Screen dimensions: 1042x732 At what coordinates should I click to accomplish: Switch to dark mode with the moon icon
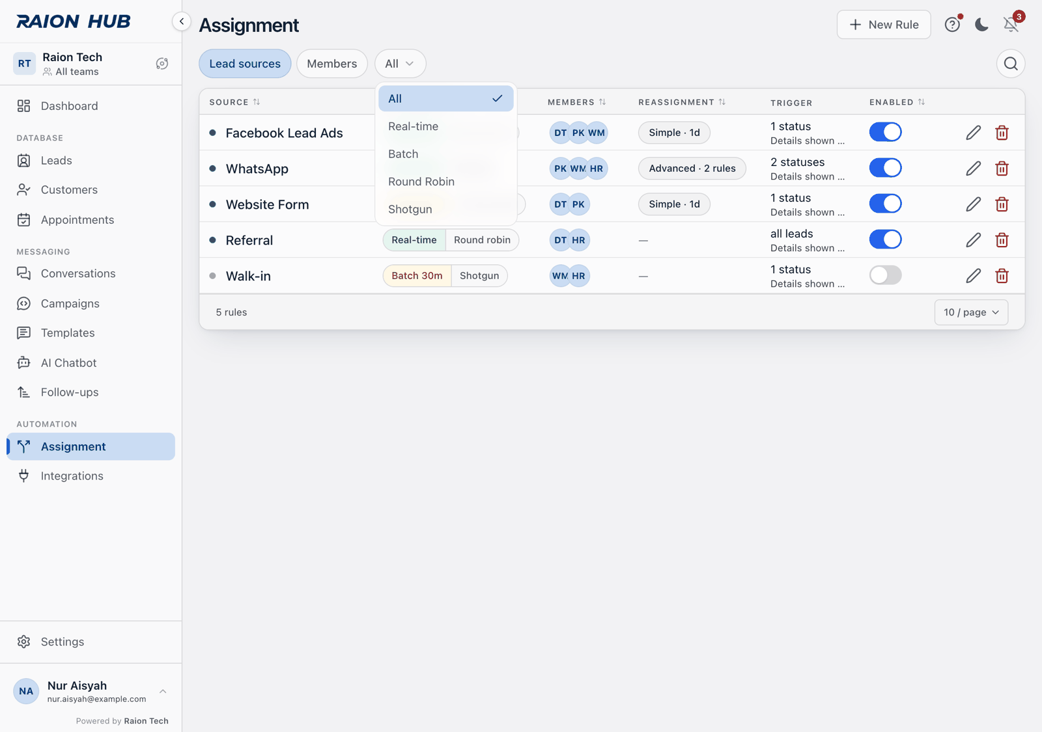[981, 25]
